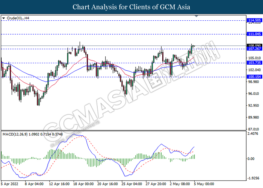263x188 pixels.
Task: Open the CrudeOIL chart dropdown triangle
Action: [3, 18]
